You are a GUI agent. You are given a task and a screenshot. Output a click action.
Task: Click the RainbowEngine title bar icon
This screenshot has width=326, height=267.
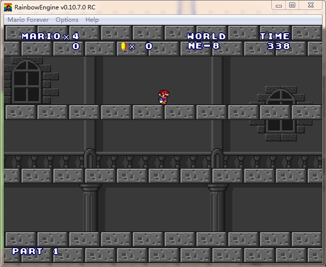coord(8,7)
